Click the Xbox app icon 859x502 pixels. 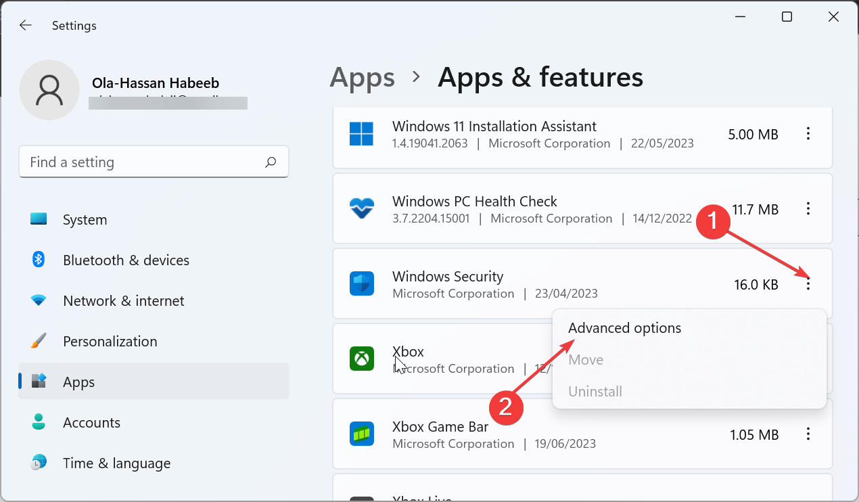[x=362, y=359]
